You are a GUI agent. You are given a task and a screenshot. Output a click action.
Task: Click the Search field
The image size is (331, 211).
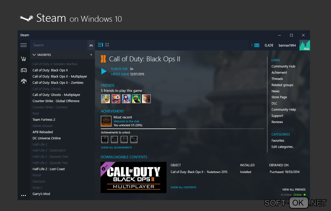pos(59,45)
